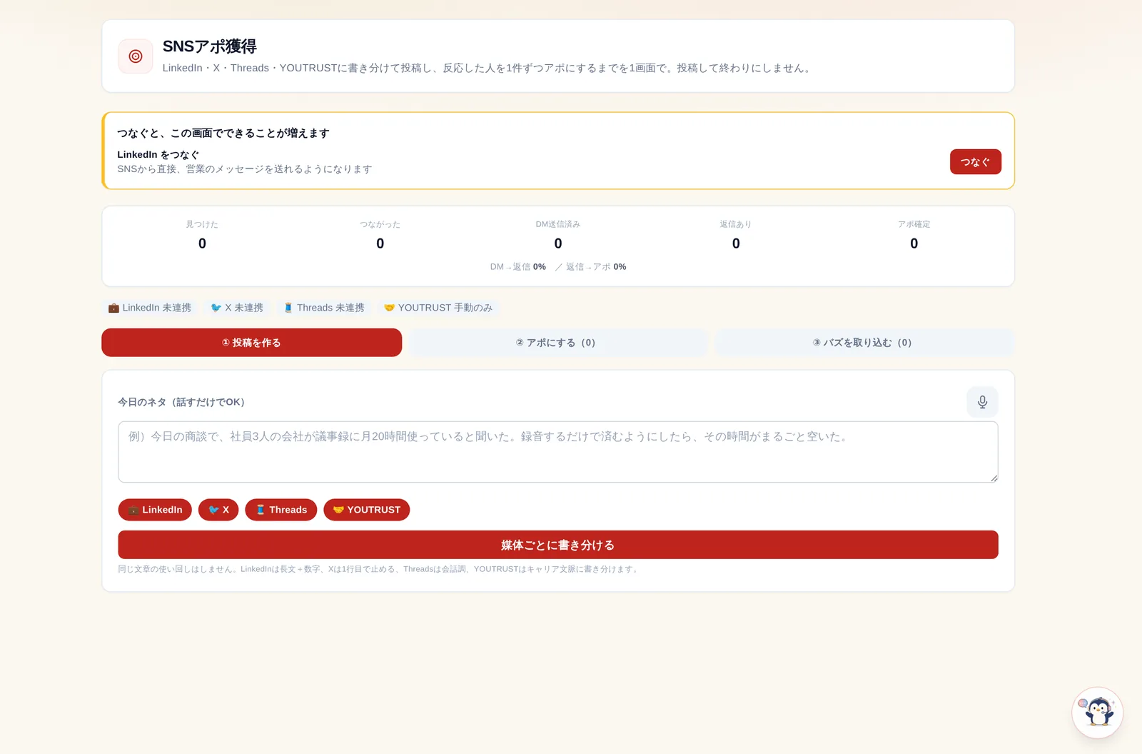Click the 同じ文章の使い回しはしません helper note
1142x754 pixels.
click(x=379, y=569)
